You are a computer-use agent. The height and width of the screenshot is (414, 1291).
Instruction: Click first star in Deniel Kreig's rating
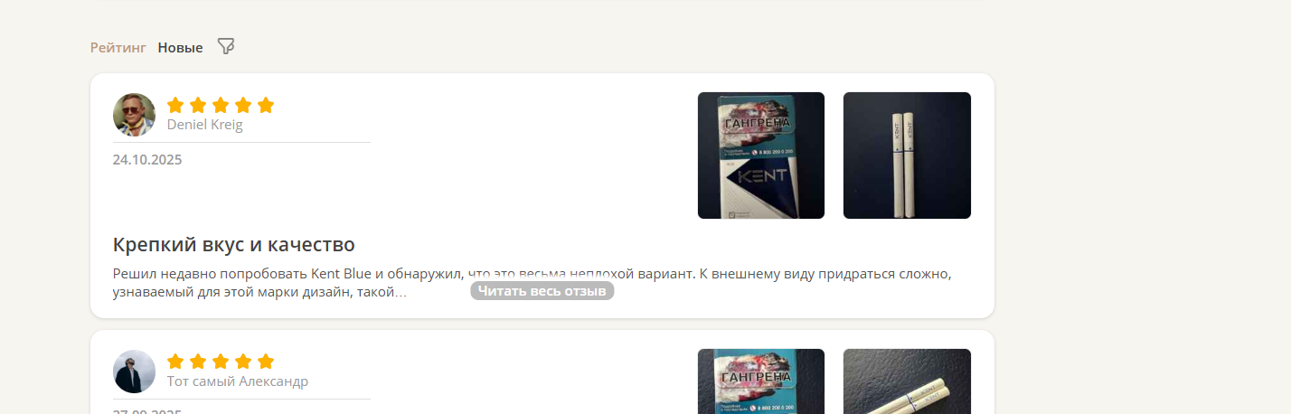175,105
